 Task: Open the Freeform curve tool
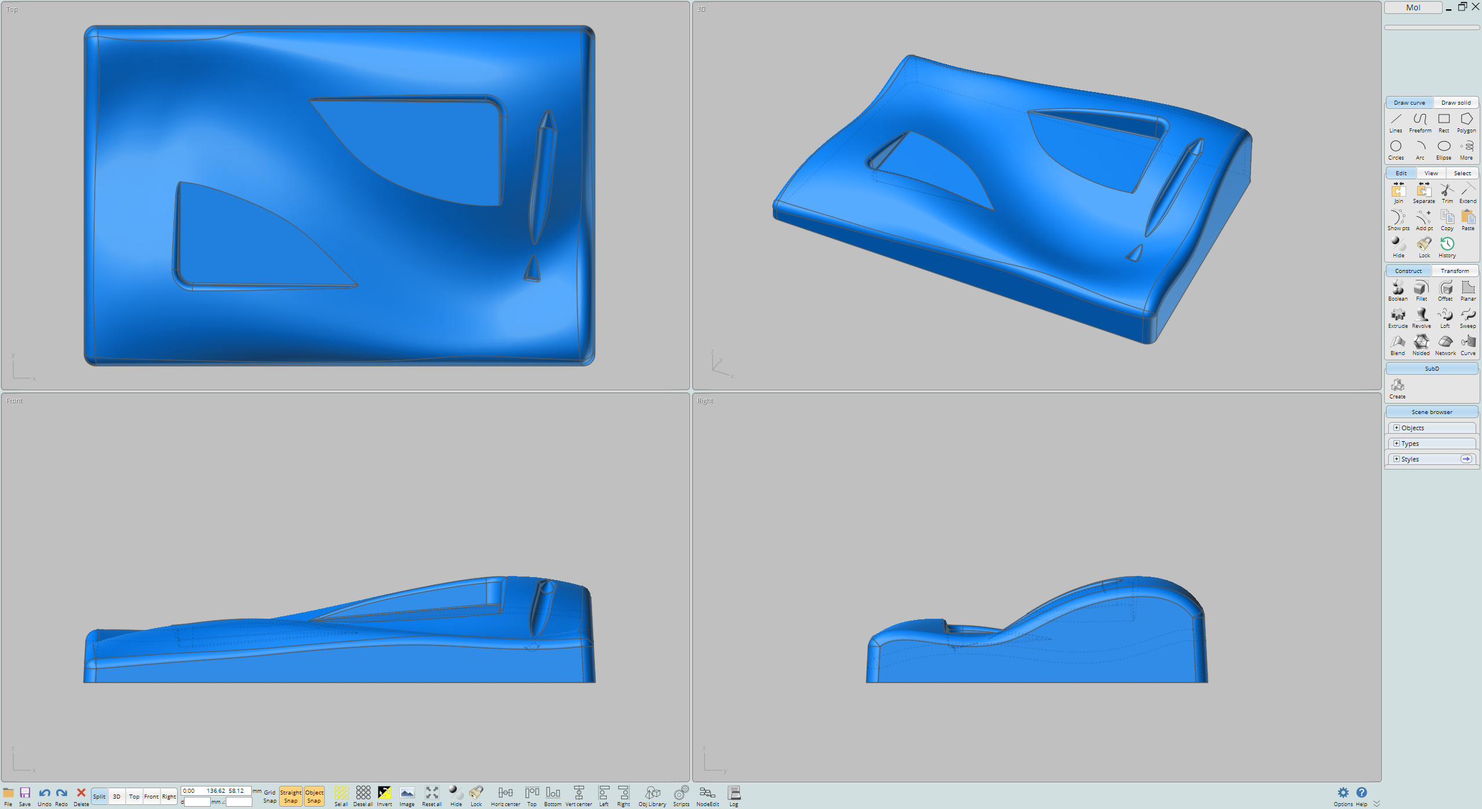click(x=1419, y=121)
